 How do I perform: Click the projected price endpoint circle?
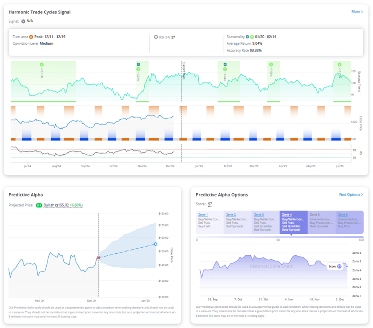pos(156,244)
